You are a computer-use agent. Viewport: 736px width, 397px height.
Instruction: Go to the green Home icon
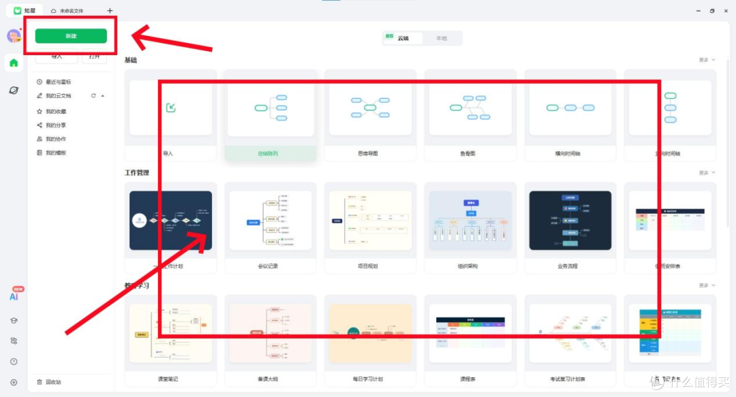tap(14, 63)
